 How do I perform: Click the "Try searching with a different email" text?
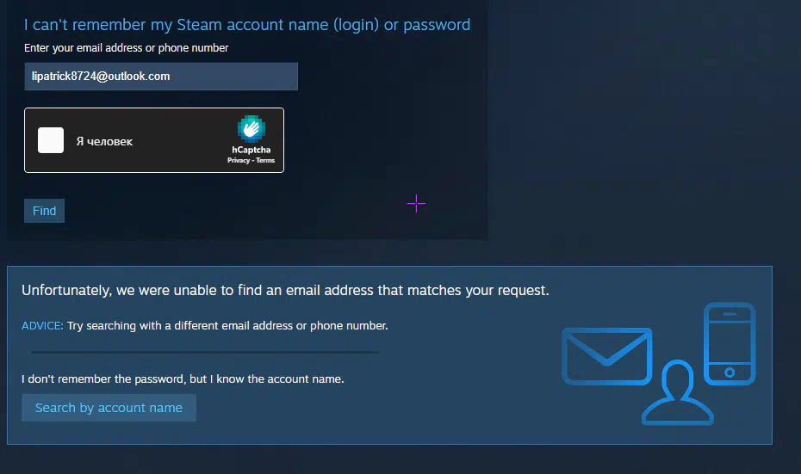tap(227, 325)
